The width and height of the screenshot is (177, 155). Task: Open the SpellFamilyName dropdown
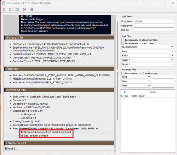(148, 47)
